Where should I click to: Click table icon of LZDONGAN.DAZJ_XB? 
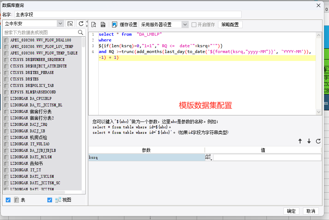pos(6,131)
